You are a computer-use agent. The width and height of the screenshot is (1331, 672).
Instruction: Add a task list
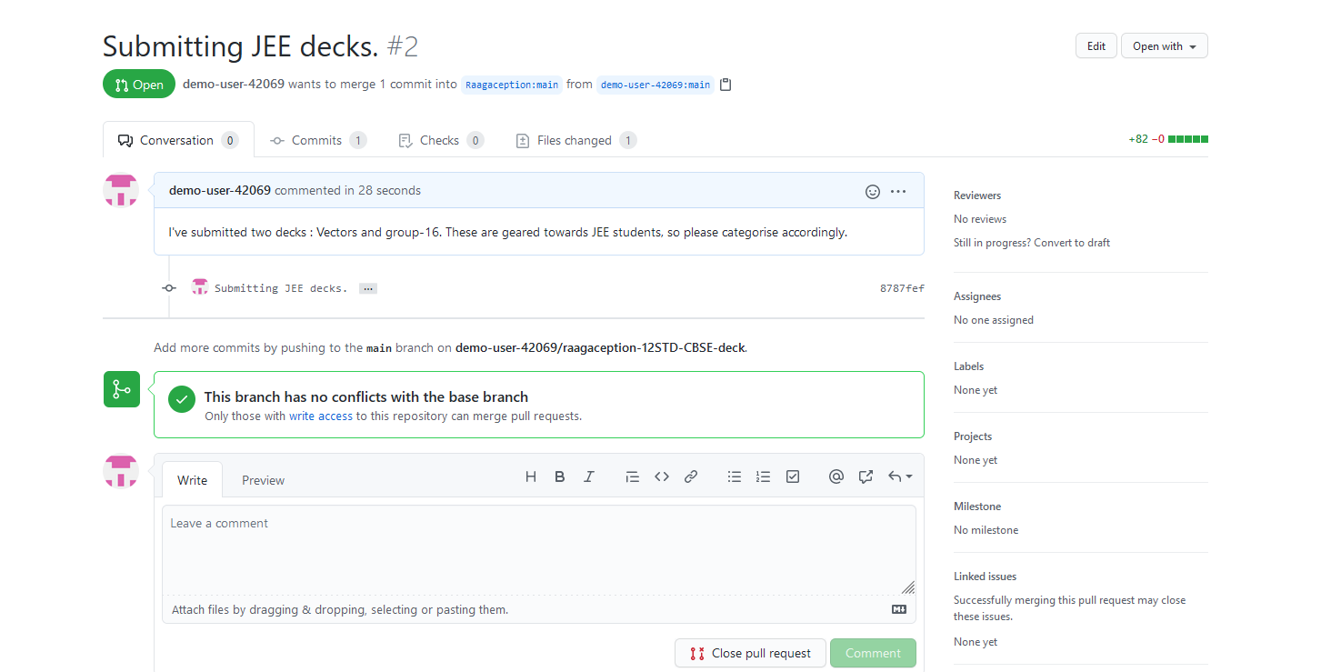click(793, 476)
